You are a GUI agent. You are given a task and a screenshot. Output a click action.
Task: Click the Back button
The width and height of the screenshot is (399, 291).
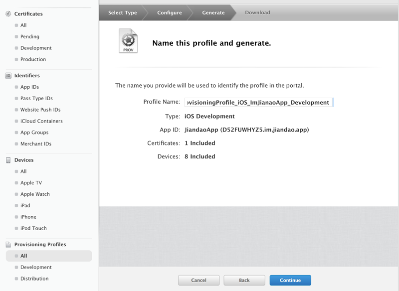244,281
